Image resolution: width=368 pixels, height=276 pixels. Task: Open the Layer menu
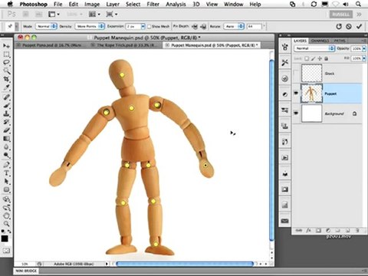click(113, 5)
